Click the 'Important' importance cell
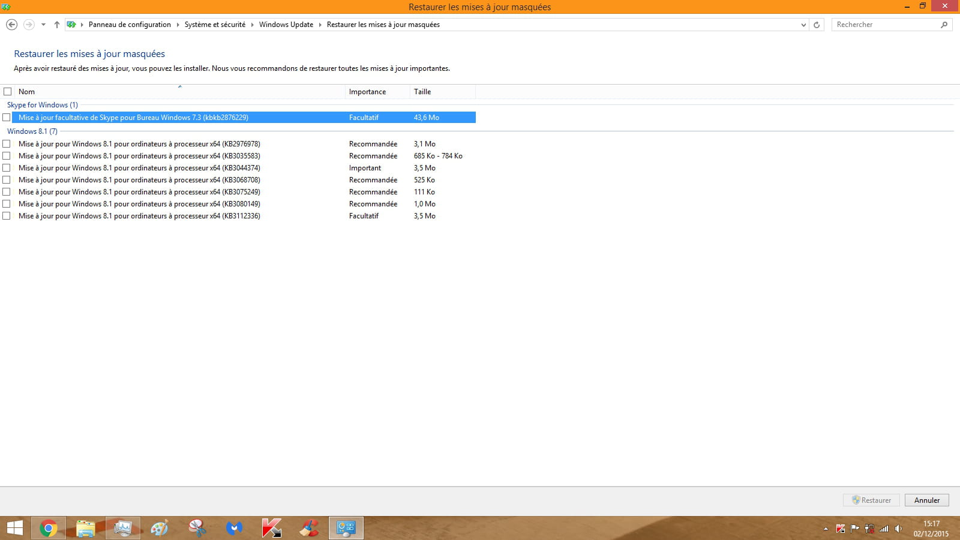 tap(365, 168)
